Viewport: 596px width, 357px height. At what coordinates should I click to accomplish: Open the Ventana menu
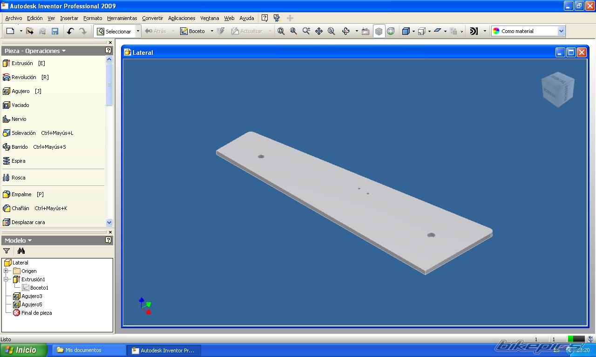[x=210, y=18]
